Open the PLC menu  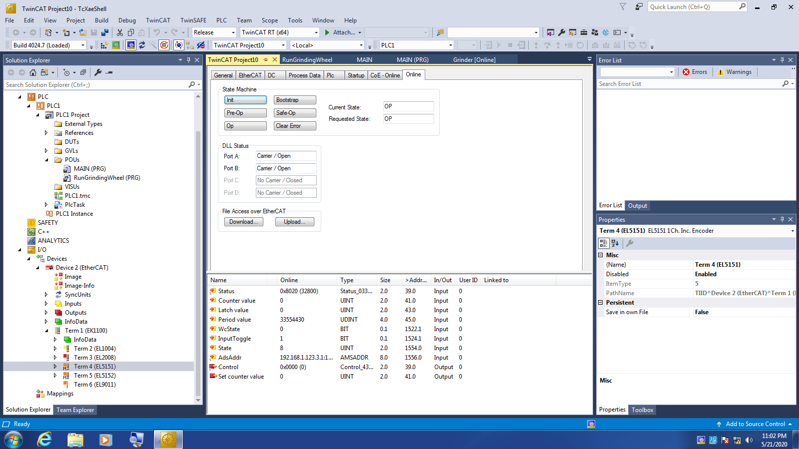[x=221, y=20]
